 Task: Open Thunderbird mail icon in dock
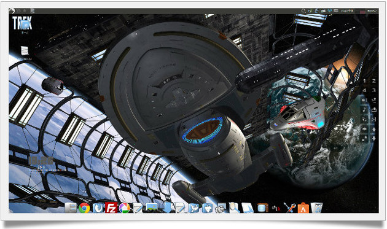pyautogui.click(x=98, y=208)
